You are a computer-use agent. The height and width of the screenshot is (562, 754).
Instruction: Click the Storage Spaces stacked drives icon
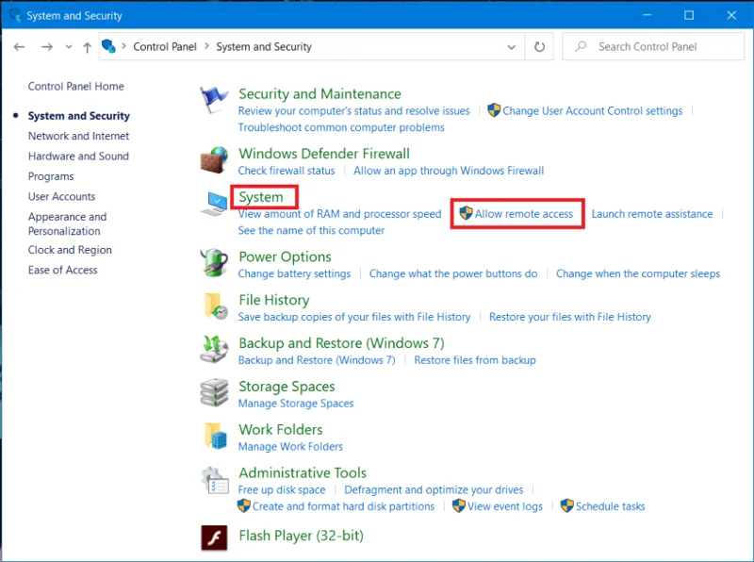point(214,392)
